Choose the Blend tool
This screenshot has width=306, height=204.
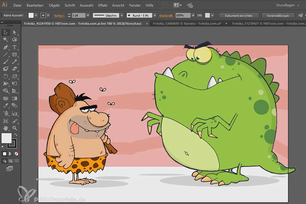(15, 106)
